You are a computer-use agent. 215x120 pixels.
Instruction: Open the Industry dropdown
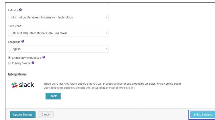[x=58, y=17]
